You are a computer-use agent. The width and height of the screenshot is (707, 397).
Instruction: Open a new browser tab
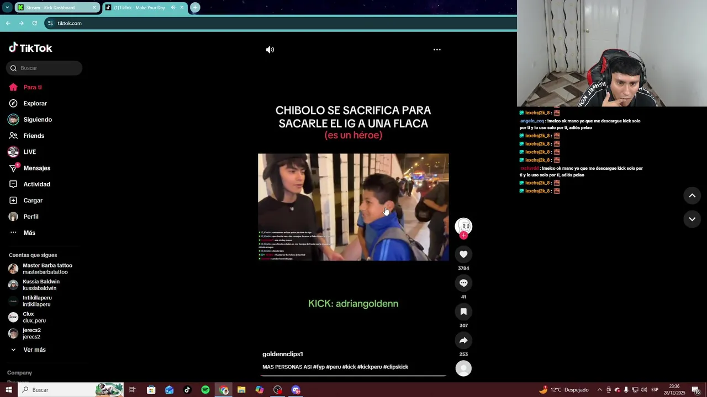[195, 8]
